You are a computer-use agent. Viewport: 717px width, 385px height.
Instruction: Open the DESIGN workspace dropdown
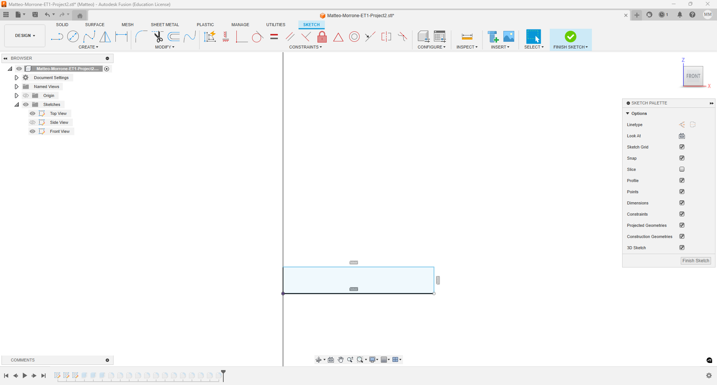(25, 35)
